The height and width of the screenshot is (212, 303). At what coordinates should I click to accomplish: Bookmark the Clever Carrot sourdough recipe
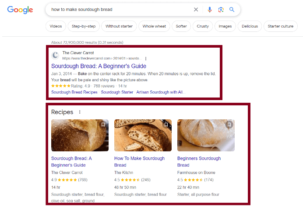103,125
